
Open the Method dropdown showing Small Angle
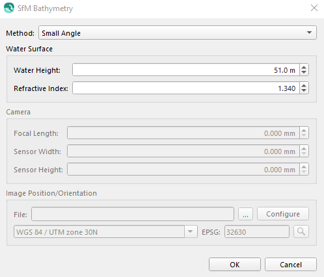click(x=178, y=33)
